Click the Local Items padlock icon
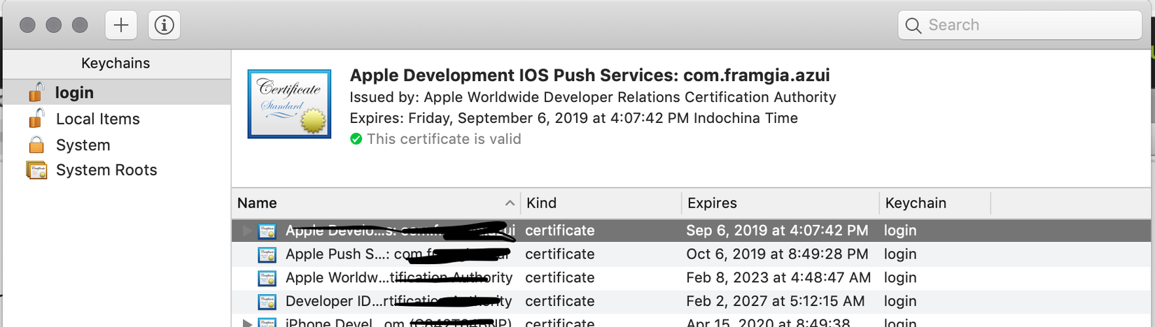 point(36,119)
